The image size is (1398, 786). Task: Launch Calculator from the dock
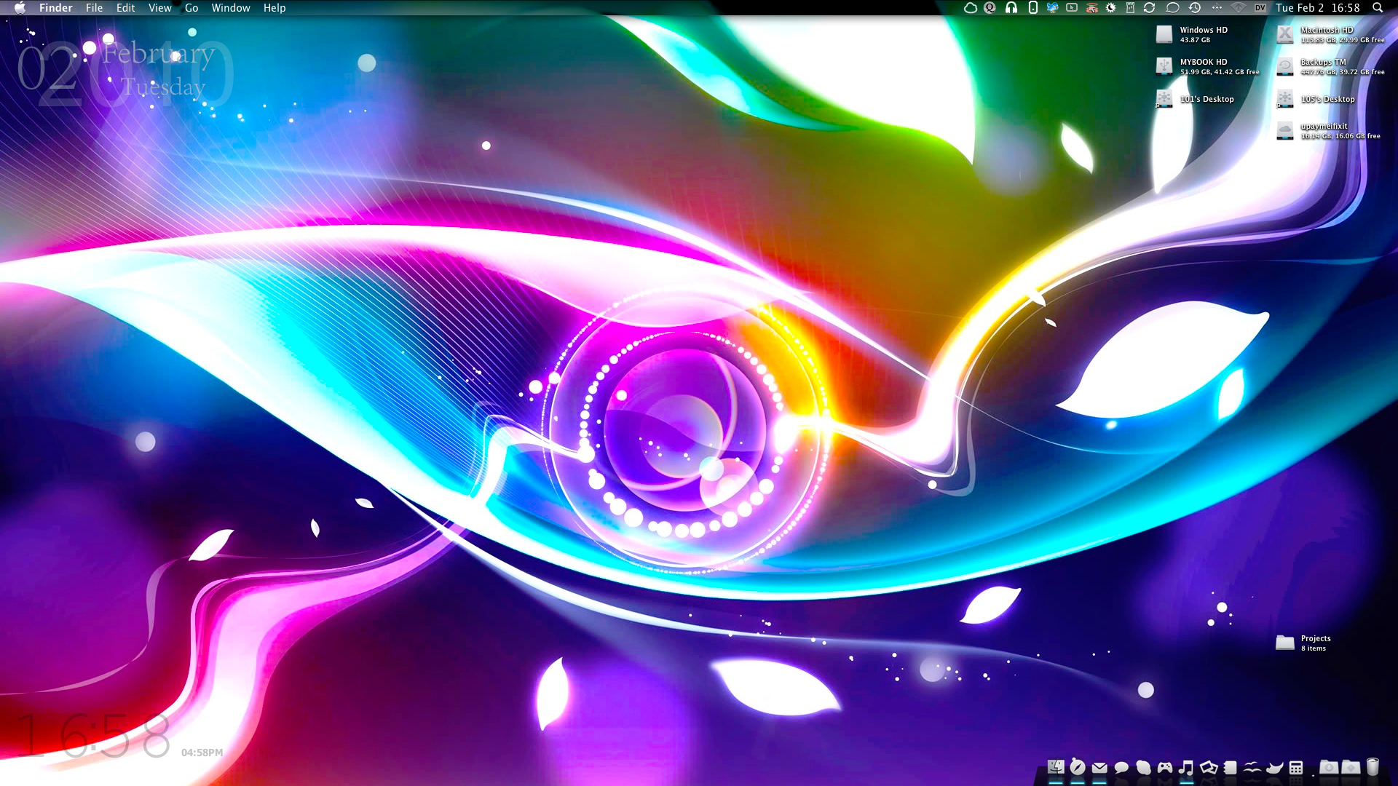1296,767
